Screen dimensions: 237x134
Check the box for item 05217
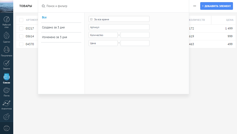[21, 28]
